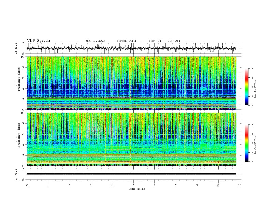
Task: Click the time axis tick label '5'
Action: [133, 185]
